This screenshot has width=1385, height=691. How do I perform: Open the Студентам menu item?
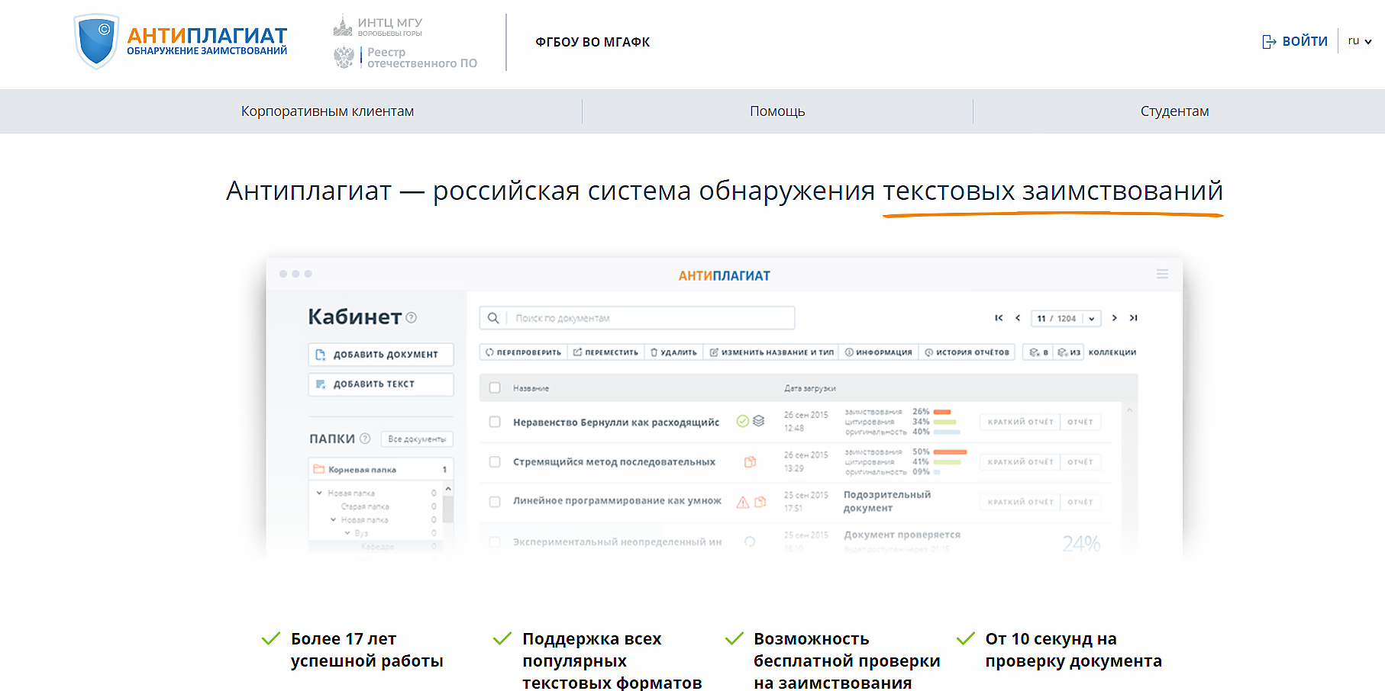pyautogui.click(x=1174, y=111)
